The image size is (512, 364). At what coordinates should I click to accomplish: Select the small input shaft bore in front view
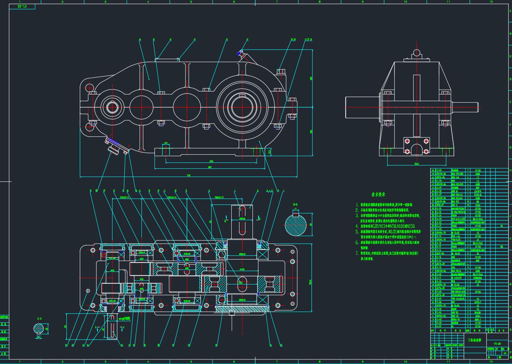point(112,107)
